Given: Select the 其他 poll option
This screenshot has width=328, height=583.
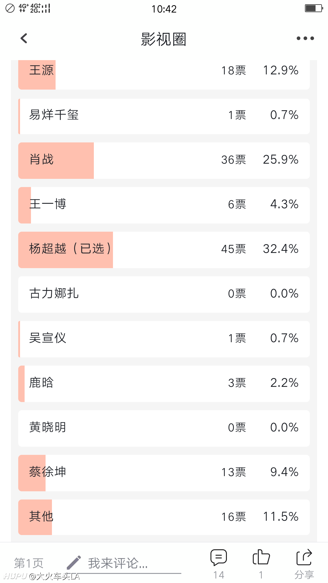Looking at the screenshot, I should pos(164,517).
